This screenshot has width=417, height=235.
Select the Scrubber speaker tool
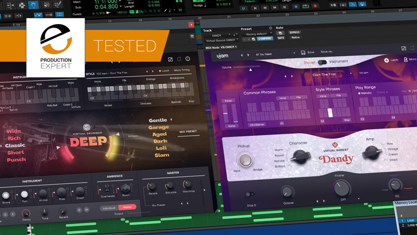pyautogui.click(x=46, y=5)
